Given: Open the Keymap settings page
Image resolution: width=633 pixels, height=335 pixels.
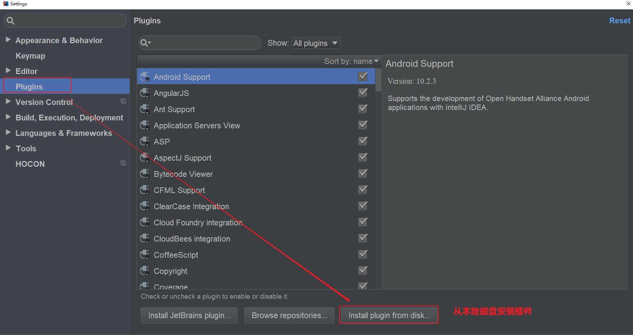Looking at the screenshot, I should pyautogui.click(x=30, y=56).
